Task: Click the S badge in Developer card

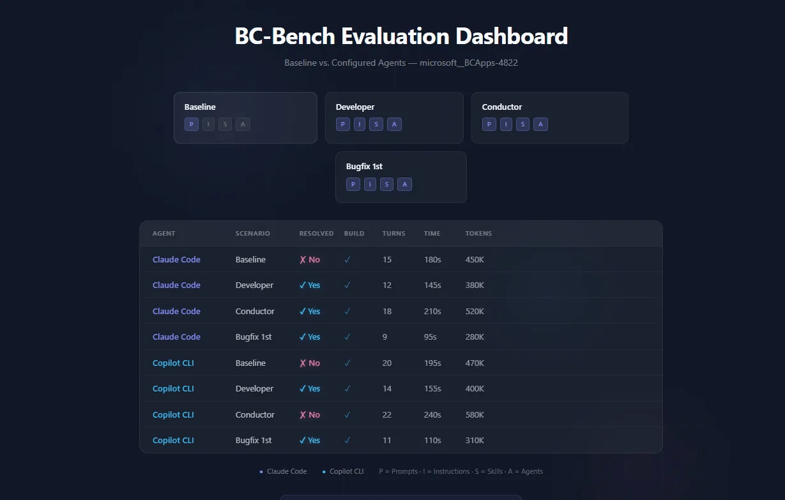Action: point(376,125)
